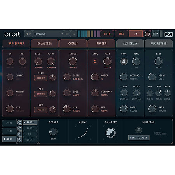
Task: Click the UVI logo icon
Action: [x=168, y=34]
